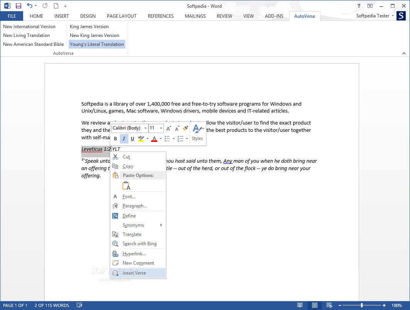410x310 pixels.
Task: Click the Numbering list icon
Action: point(181,139)
